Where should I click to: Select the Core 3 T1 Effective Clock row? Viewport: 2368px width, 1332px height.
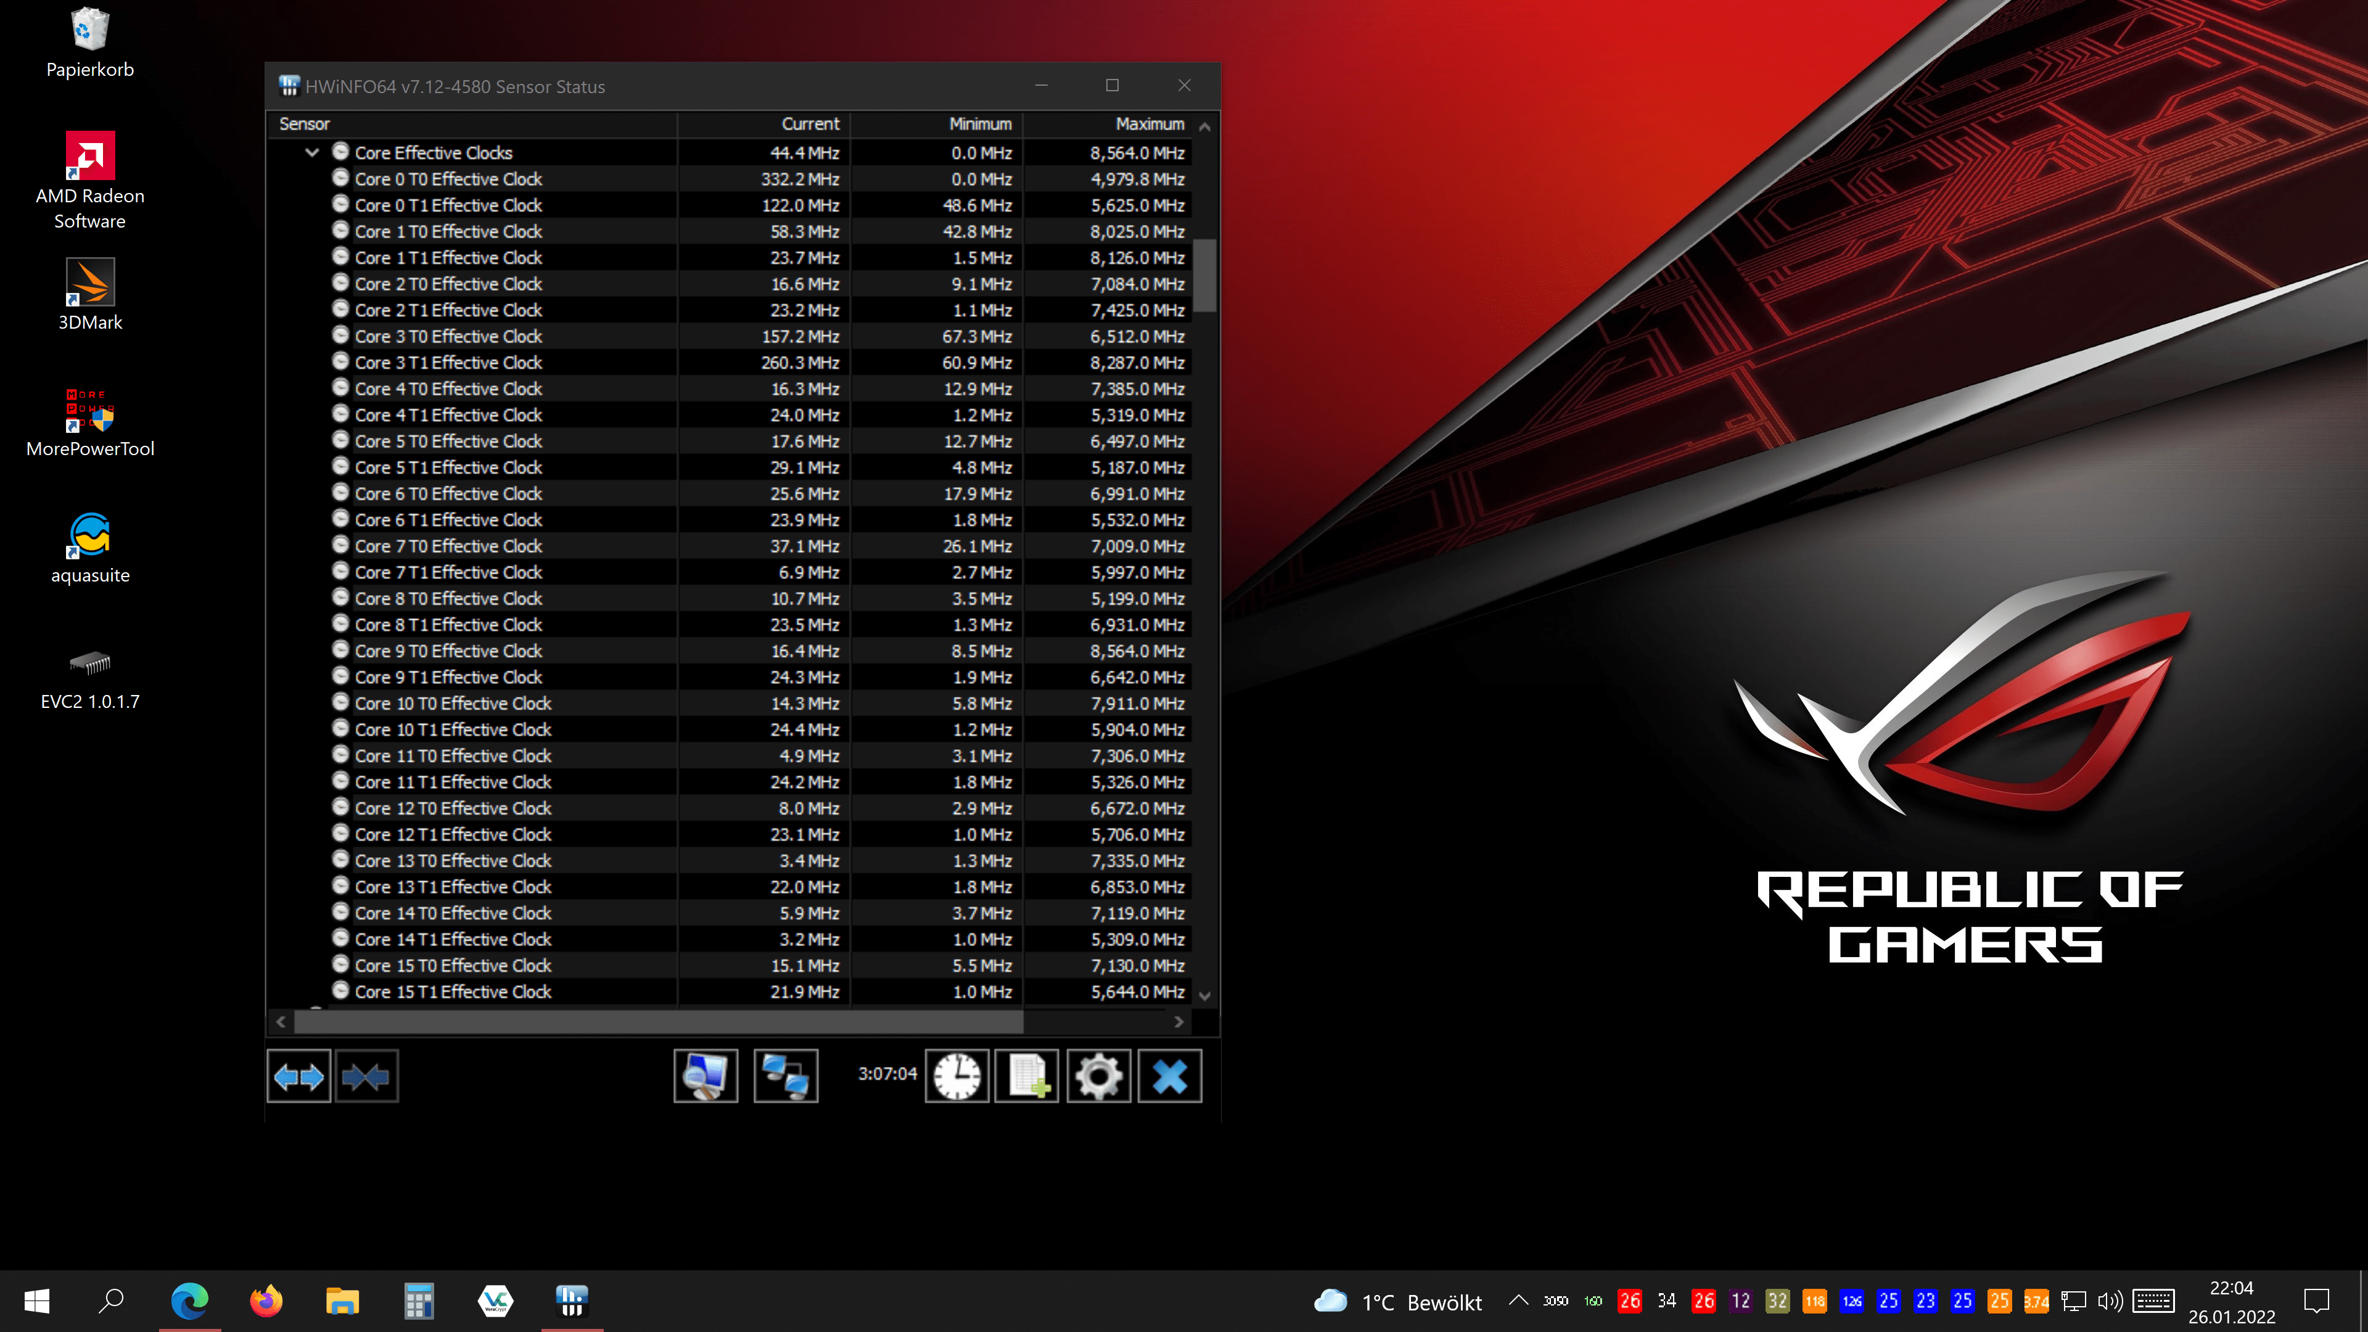point(448,363)
